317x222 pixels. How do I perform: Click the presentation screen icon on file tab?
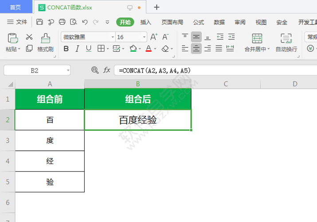pos(130,8)
